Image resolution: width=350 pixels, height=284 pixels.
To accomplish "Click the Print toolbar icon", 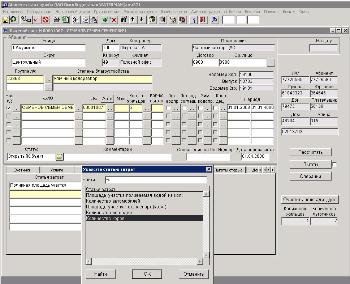I will pos(57,20).
